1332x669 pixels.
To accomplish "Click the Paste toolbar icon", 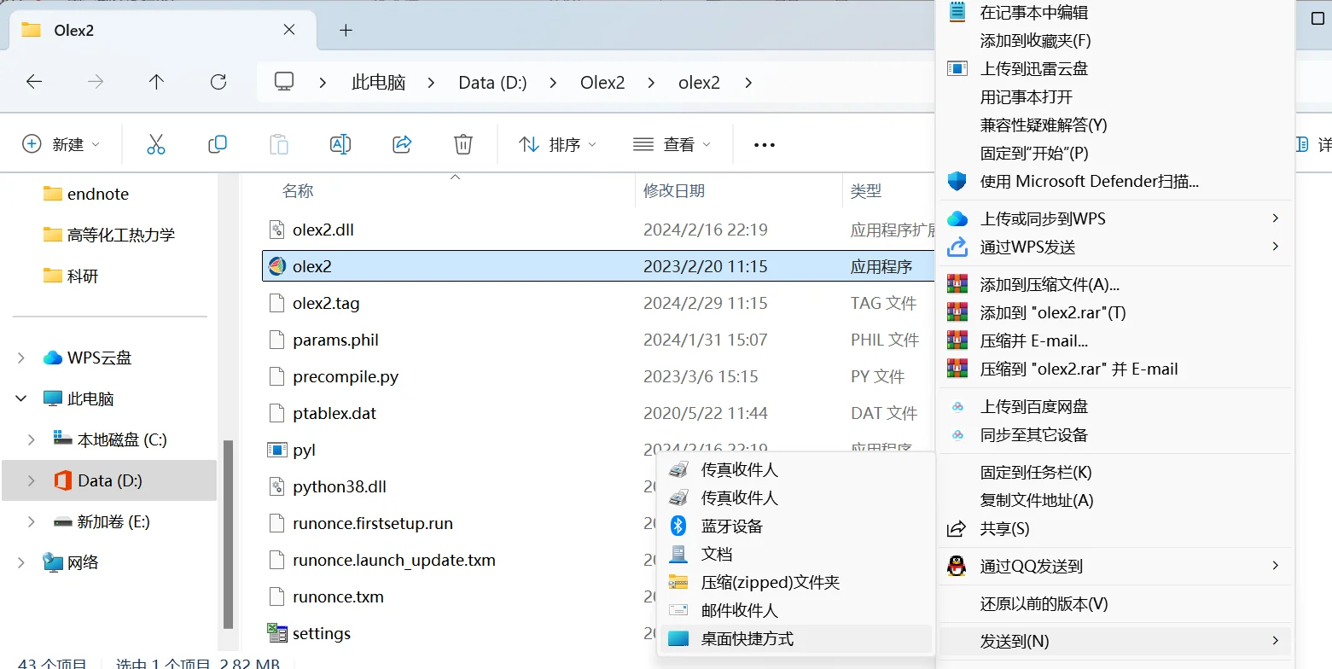I will tap(278, 143).
